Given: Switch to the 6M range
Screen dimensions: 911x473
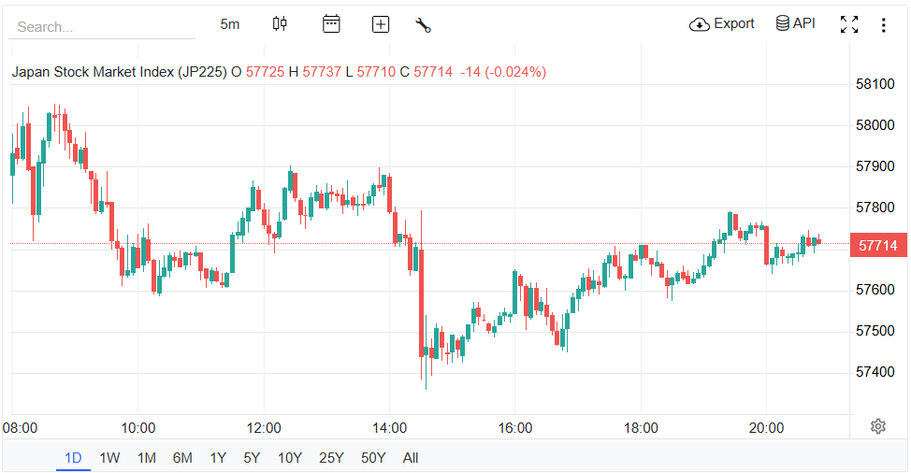Looking at the screenshot, I should click(x=182, y=458).
